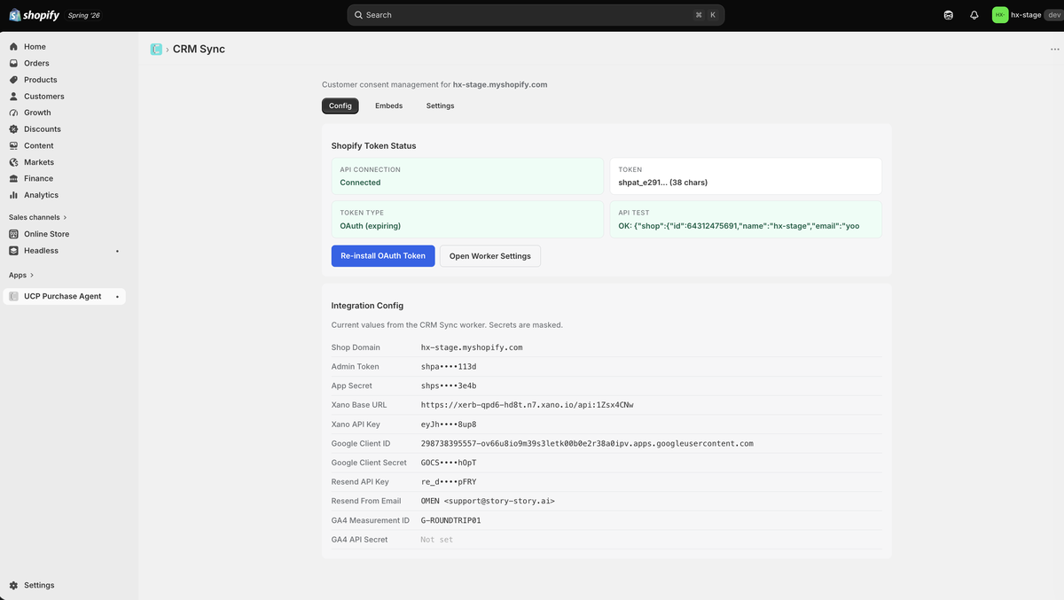Click the GA4 API Secret Not set value

437,540
